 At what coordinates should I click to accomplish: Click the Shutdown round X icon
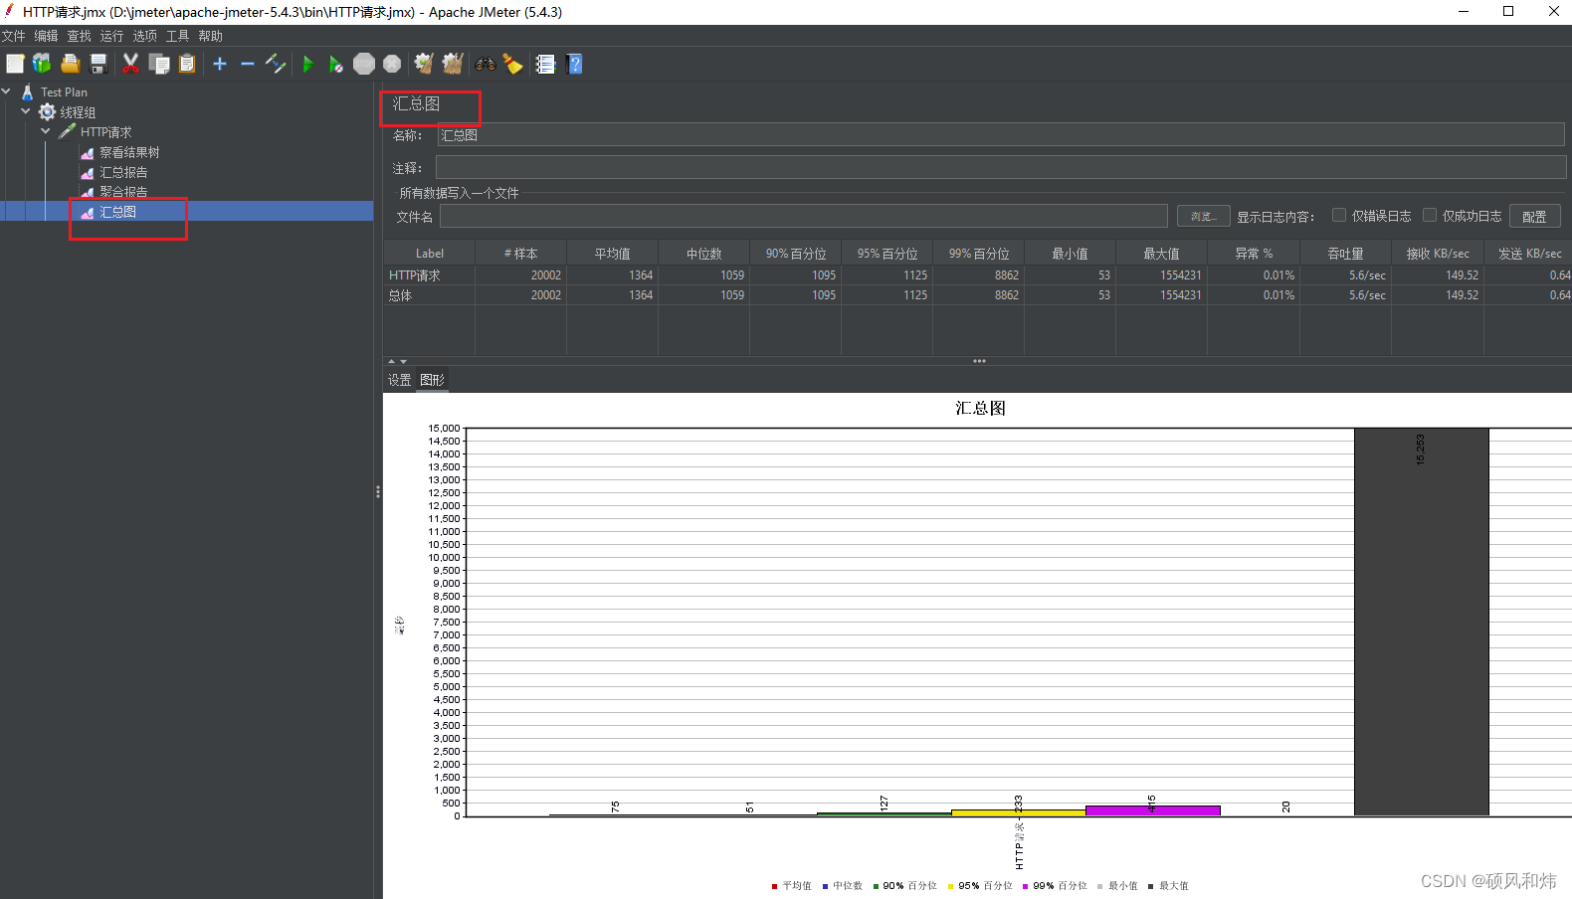tap(392, 64)
